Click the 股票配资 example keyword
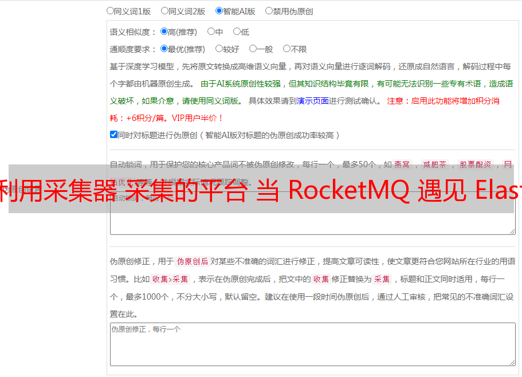Screen dimensions: 522x377 (476, 164)
